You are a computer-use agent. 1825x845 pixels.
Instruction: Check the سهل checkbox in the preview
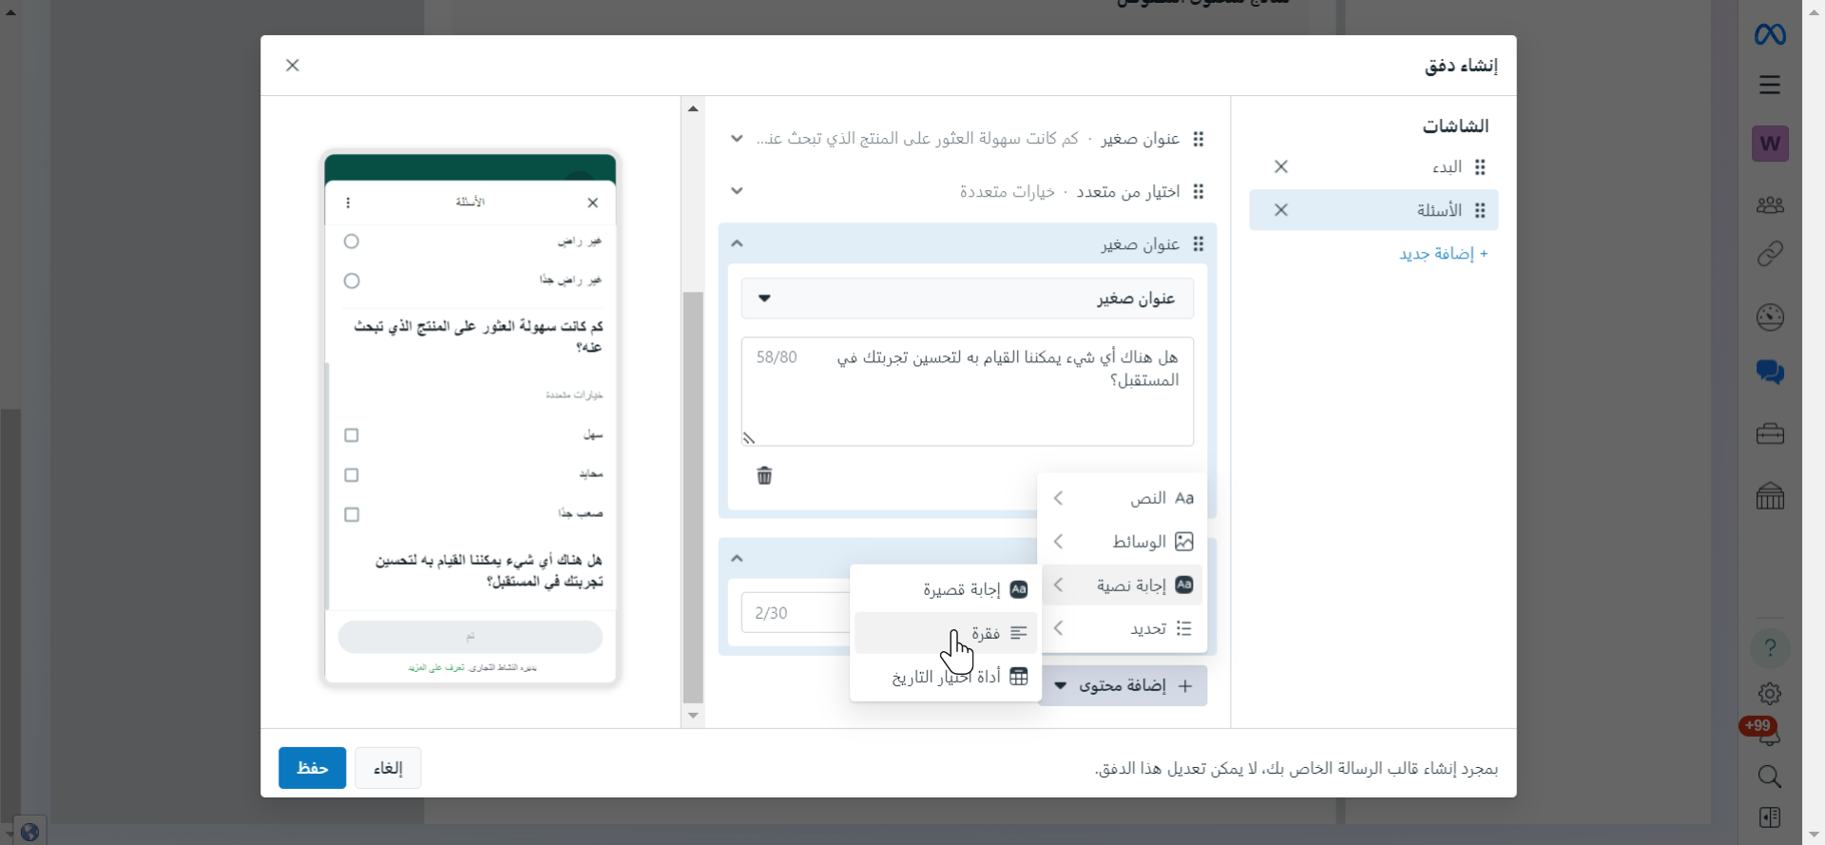[352, 435]
